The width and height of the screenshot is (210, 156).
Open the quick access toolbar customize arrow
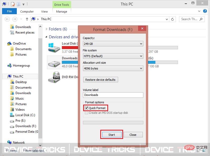[23, 4]
